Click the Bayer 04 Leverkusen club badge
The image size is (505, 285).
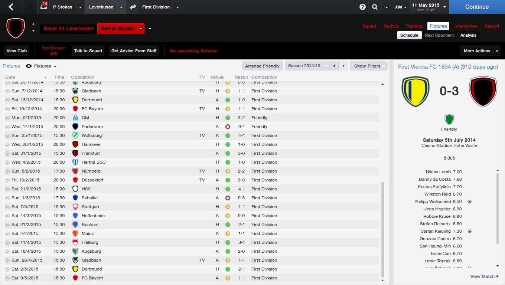pyautogui.click(x=16, y=28)
